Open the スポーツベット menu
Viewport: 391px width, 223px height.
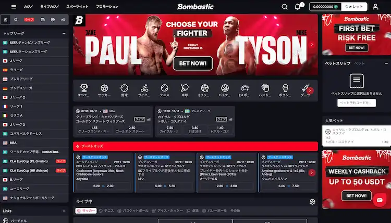click(x=77, y=7)
